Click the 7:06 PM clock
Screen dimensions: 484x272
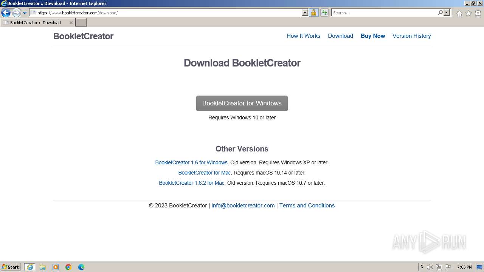pos(464,267)
